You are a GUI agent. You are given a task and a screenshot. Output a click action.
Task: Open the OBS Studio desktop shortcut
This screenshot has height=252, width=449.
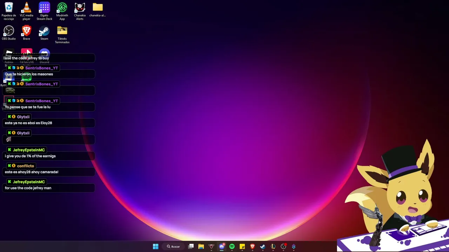coord(9,33)
